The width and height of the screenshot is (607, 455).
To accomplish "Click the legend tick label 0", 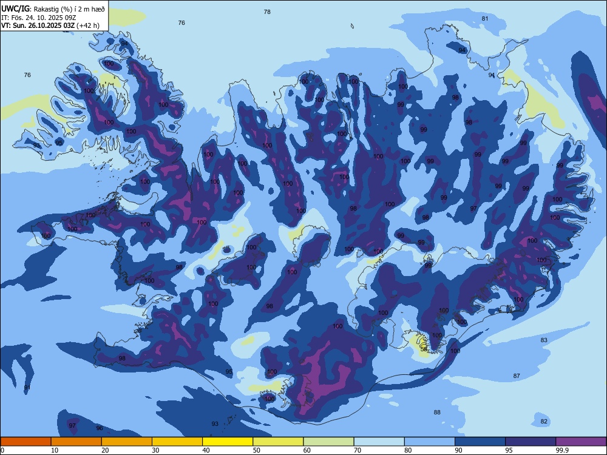I will [2, 450].
